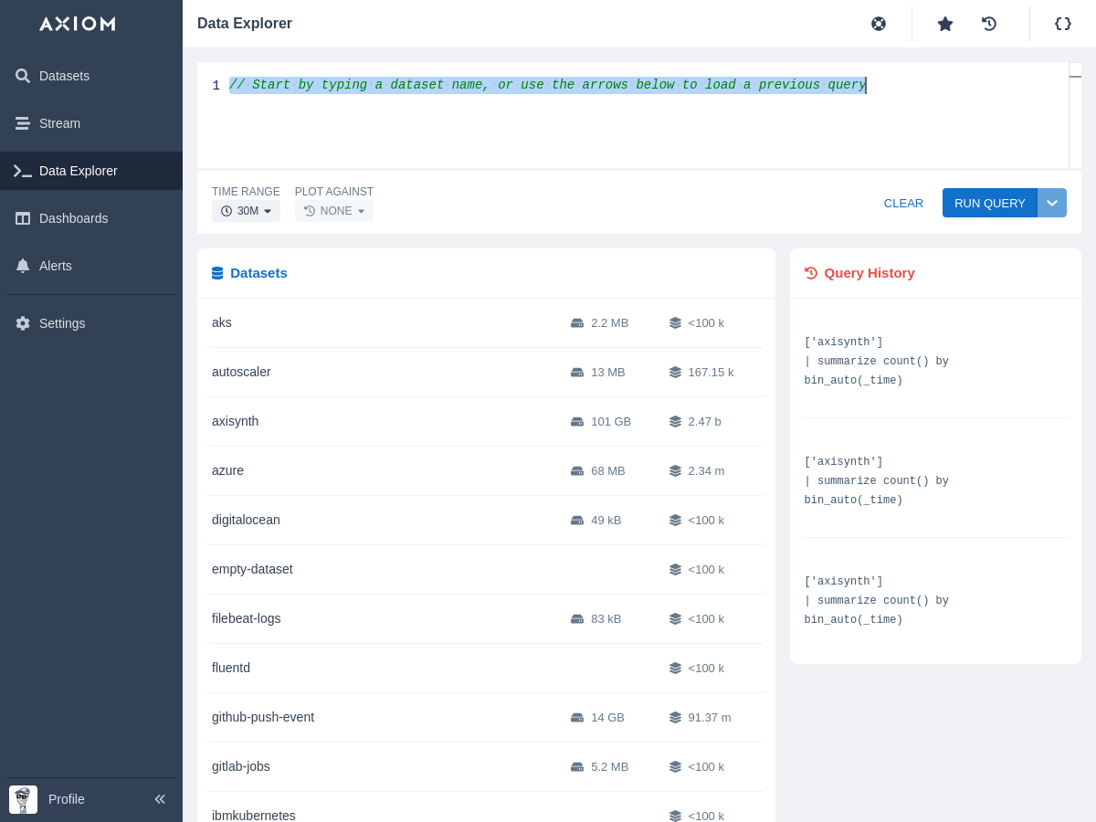This screenshot has width=1096, height=822.
Task: Open Dashboards from the sidebar
Action: click(73, 218)
